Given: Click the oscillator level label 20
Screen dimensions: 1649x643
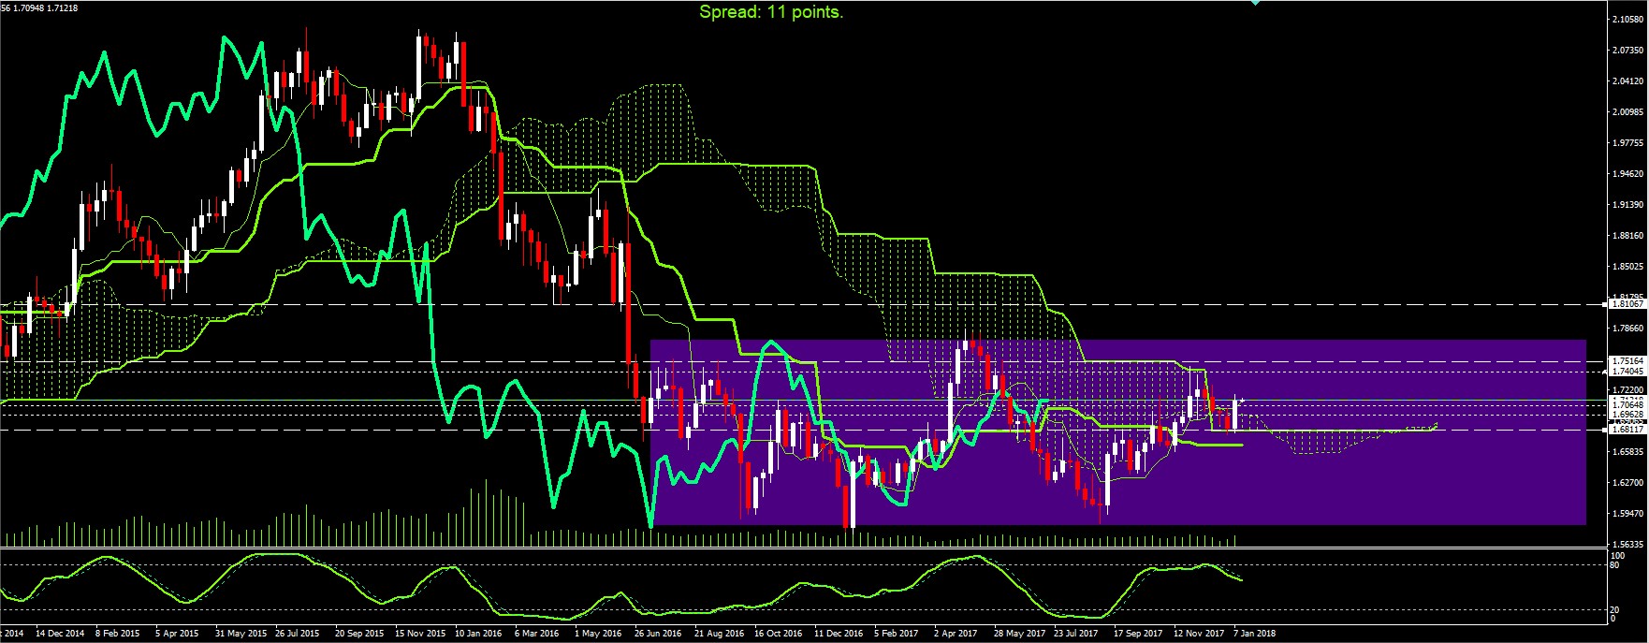Looking at the screenshot, I should [1613, 610].
